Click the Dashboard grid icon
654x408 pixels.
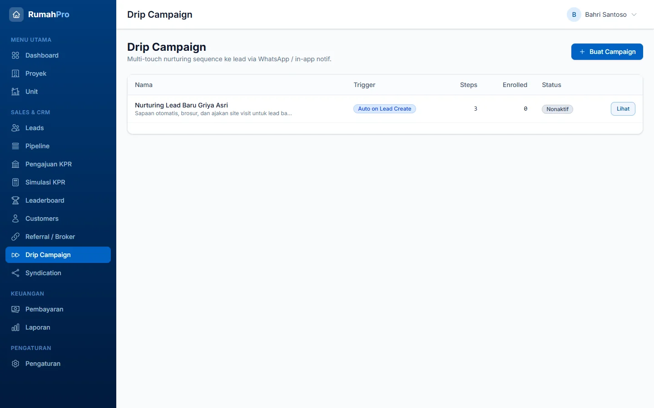(x=15, y=55)
